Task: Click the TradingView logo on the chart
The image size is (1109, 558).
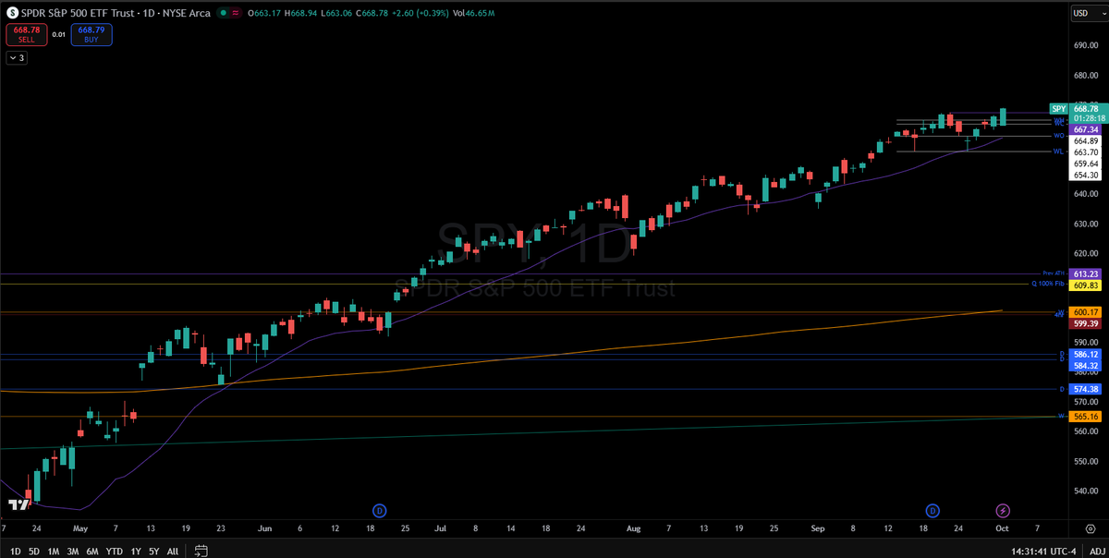Action: click(x=17, y=504)
